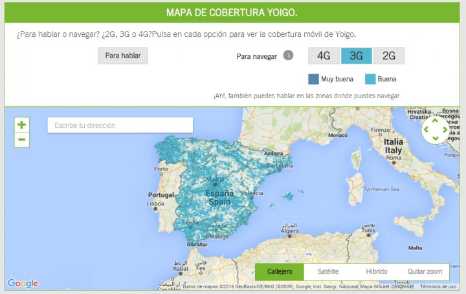The width and height of the screenshot is (466, 294).
Task: Click the Rabat label on map
Action: click(181, 269)
